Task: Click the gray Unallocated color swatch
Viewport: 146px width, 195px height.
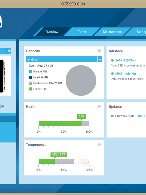Action: coord(30,83)
